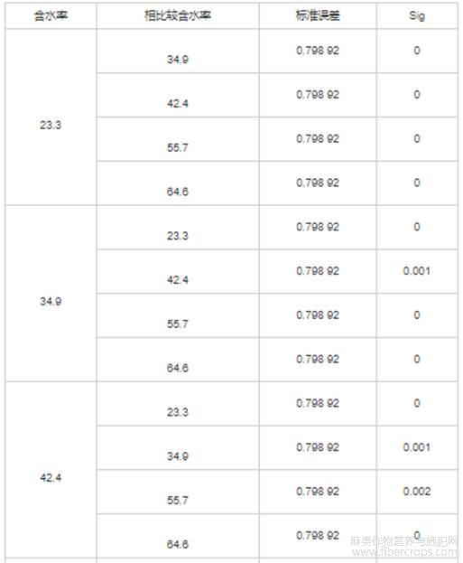This screenshot has height=563, width=463.
Task: Click the 标准误差 column header
Action: (318, 15)
